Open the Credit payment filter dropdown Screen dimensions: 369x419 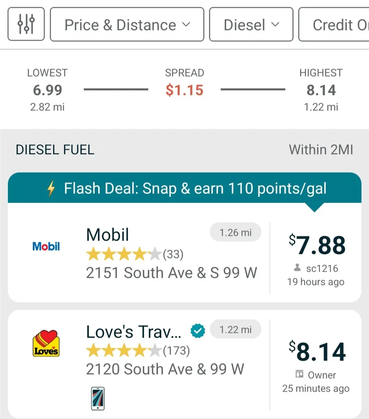[x=335, y=25]
